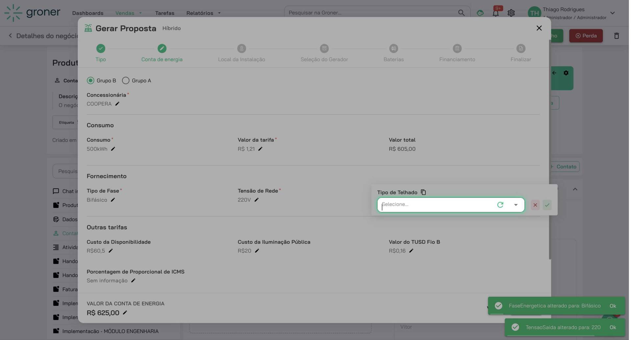The height and width of the screenshot is (340, 631).
Task: Click pencil icon next to 500kWh consumo
Action: [x=113, y=149]
